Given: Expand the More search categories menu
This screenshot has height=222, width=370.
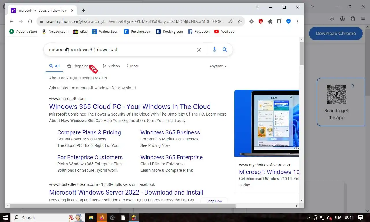Looking at the screenshot, I should pos(133,66).
